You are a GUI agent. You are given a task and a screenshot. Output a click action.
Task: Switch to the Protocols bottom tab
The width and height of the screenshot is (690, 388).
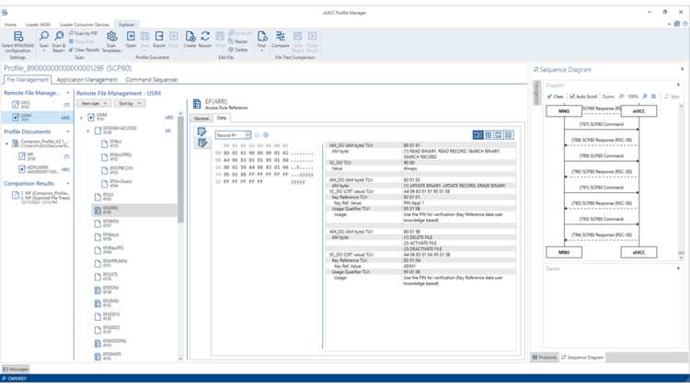tap(545, 358)
